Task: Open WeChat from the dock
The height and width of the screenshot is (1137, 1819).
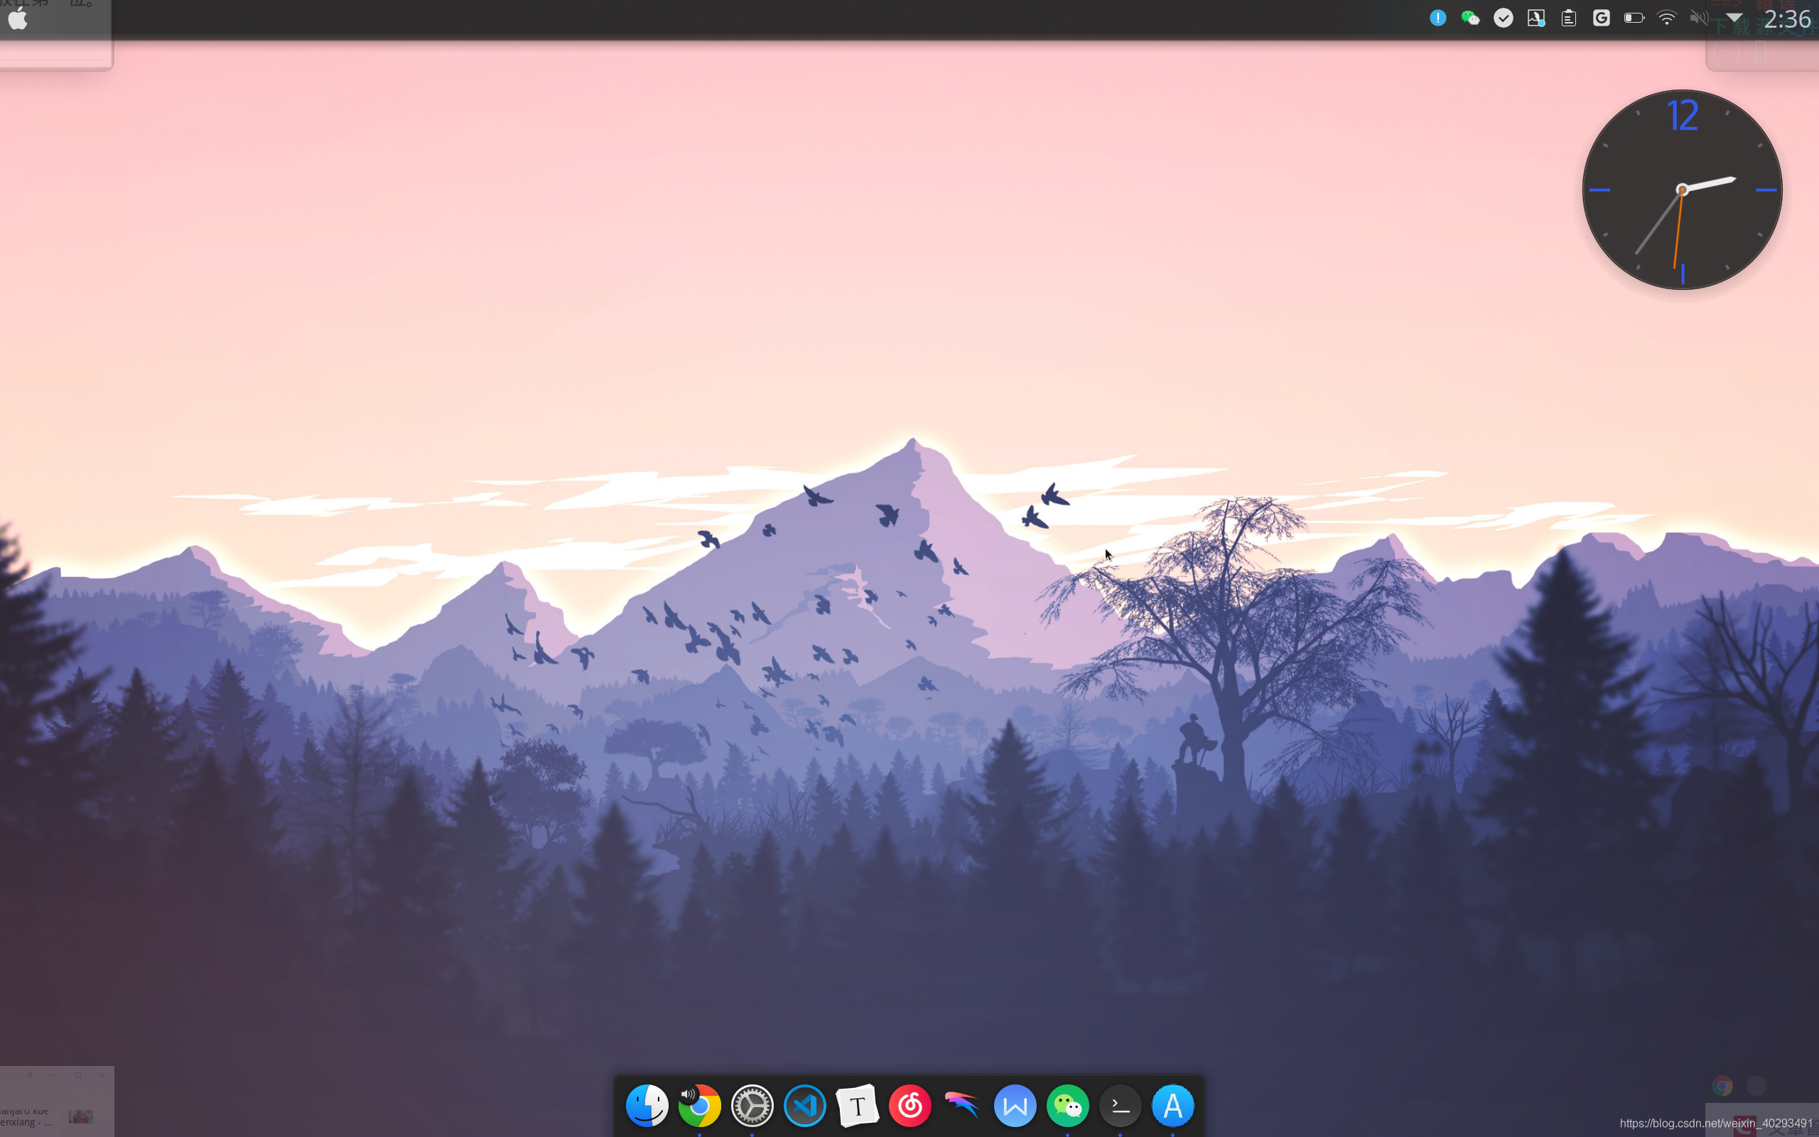Action: [x=1067, y=1106]
